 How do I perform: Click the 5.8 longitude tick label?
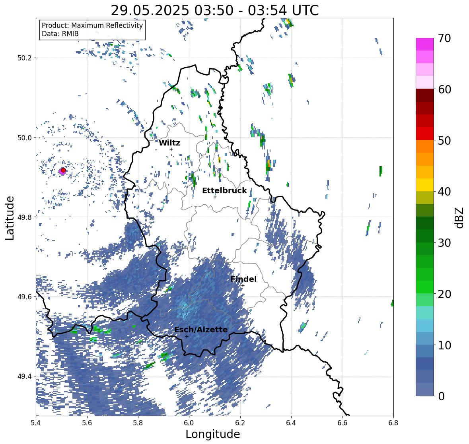coord(138,423)
